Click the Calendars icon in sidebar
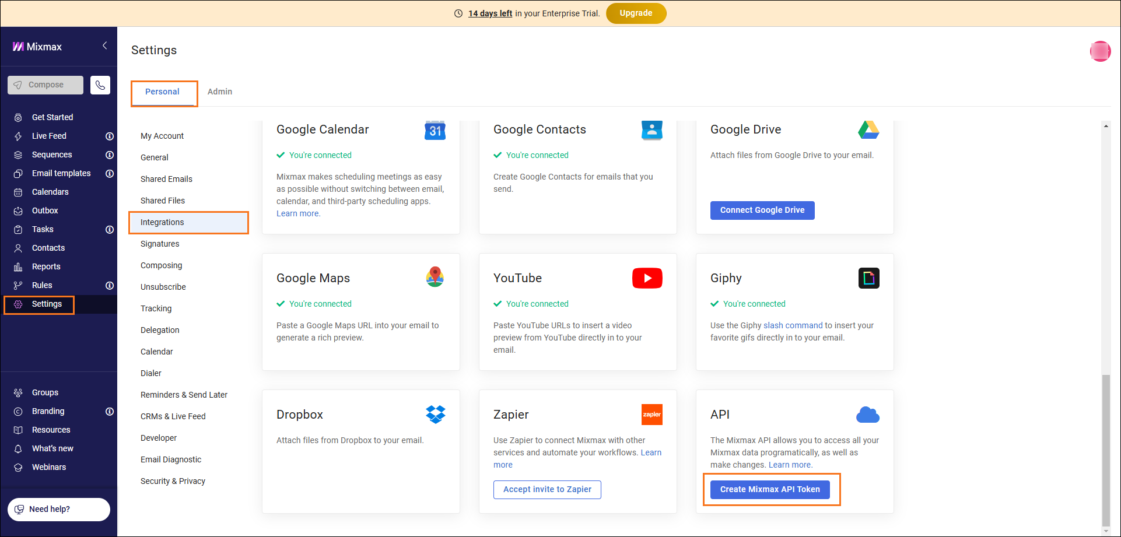Viewport: 1121px width, 537px height. tap(18, 192)
